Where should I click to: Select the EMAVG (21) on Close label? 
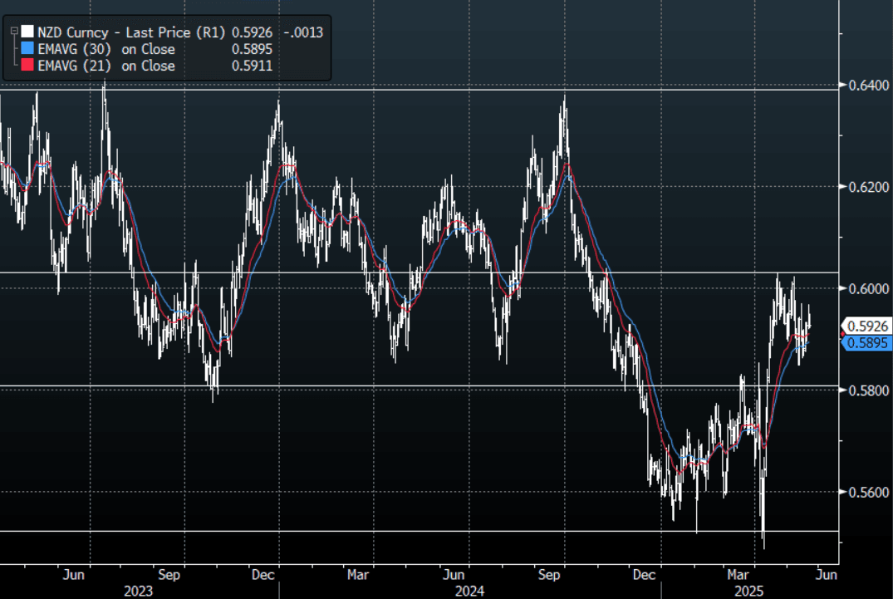[x=106, y=66]
